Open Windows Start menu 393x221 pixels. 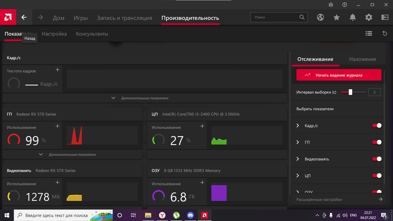[x=7, y=215]
